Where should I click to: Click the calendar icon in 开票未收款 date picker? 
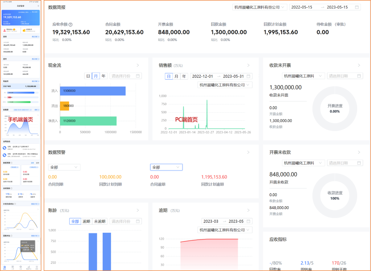tap(359, 163)
